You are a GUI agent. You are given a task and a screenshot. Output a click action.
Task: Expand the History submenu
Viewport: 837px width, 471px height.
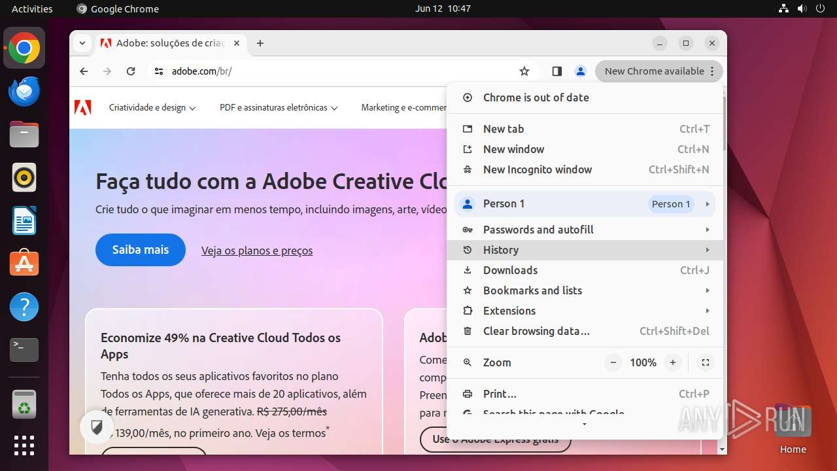click(584, 250)
